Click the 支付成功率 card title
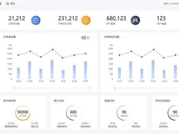This screenshot has height=134, width=179. 9,101
